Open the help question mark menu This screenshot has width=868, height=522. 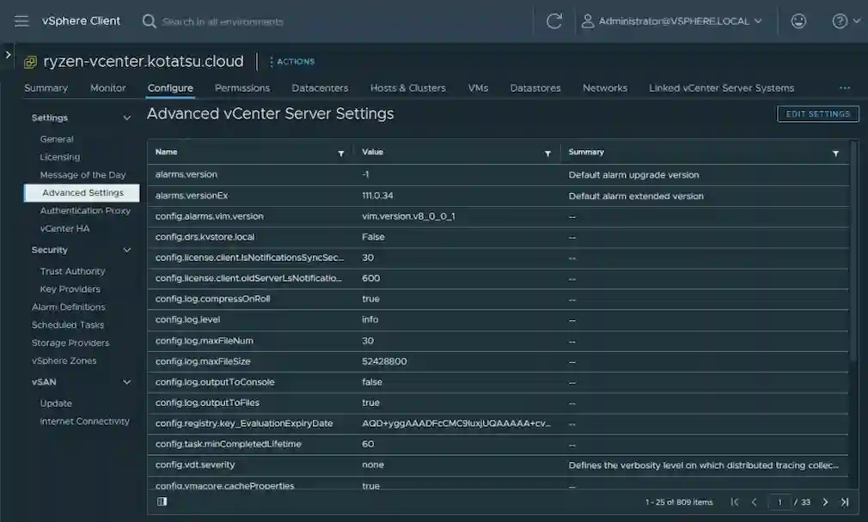[x=846, y=21]
